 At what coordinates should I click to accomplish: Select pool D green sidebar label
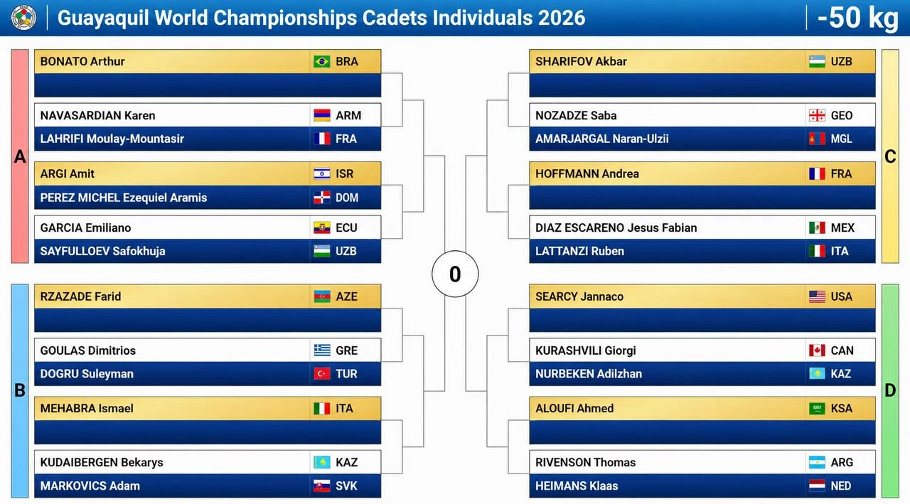click(x=890, y=391)
